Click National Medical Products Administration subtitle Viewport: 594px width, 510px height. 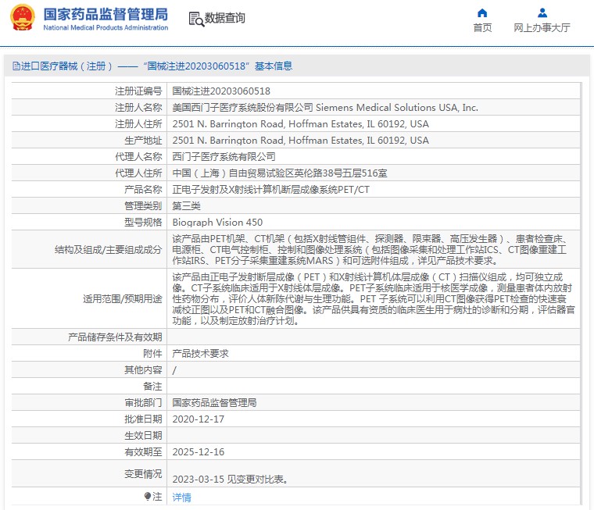pos(106,27)
